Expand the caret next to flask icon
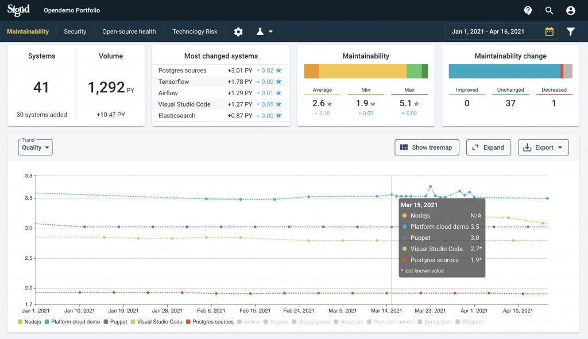 pos(270,32)
